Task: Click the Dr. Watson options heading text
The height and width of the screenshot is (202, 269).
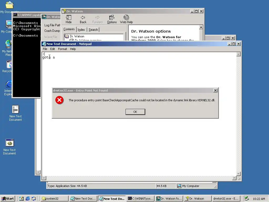Action: click(x=151, y=31)
